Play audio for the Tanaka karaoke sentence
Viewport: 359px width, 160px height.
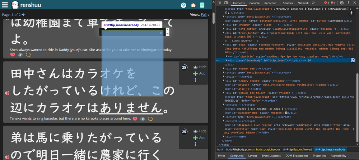pos(6,93)
